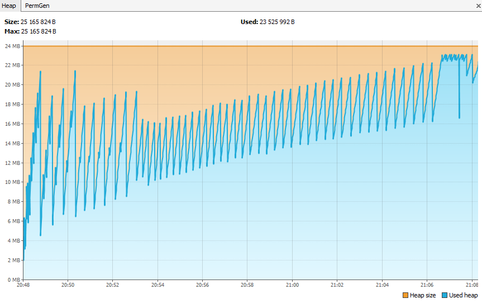
Task: Click the Used value 23 525 992 B
Action: pyautogui.click(x=276, y=22)
